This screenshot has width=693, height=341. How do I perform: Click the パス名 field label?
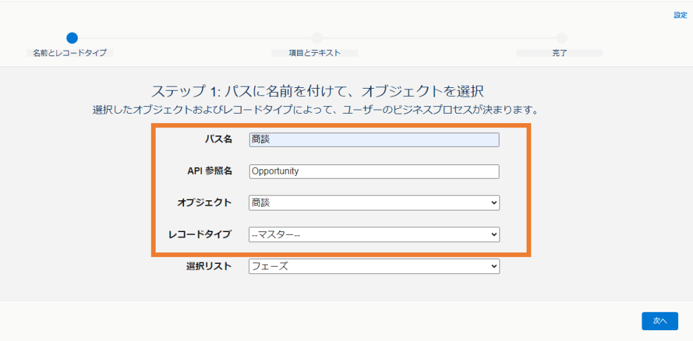(218, 139)
